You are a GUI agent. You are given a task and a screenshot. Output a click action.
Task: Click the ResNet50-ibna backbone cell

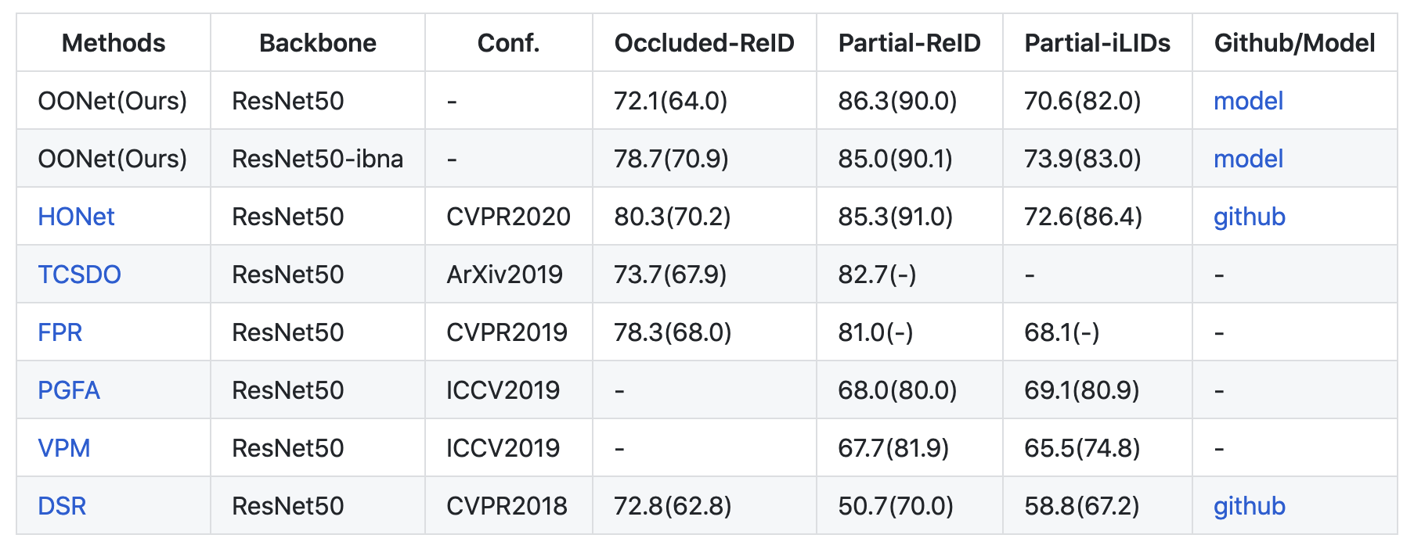(317, 159)
